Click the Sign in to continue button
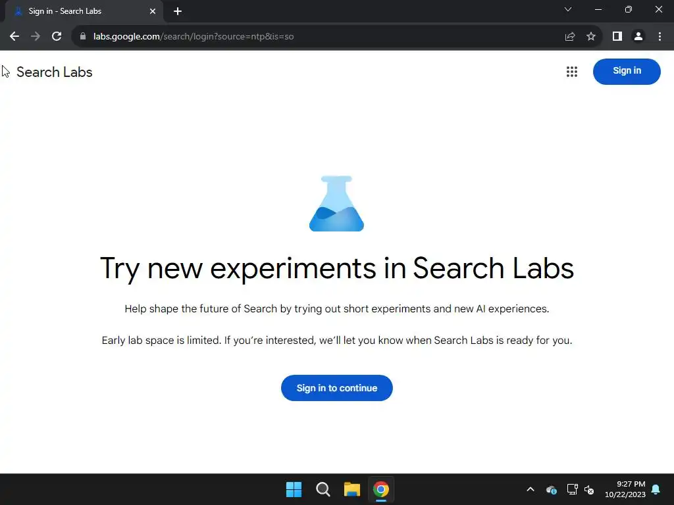 pos(337,388)
